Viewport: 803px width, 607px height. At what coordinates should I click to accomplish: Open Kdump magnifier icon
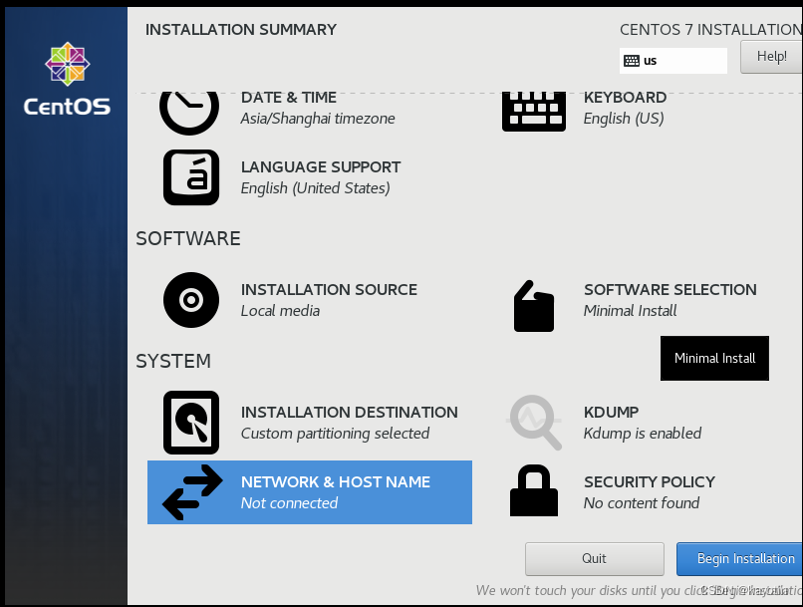point(534,422)
